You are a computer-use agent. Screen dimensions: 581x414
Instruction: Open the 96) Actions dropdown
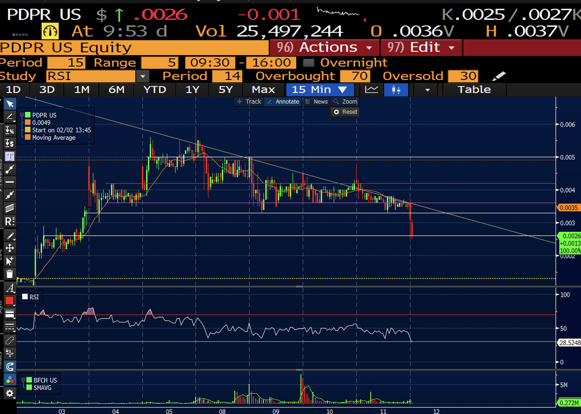pyautogui.click(x=324, y=48)
